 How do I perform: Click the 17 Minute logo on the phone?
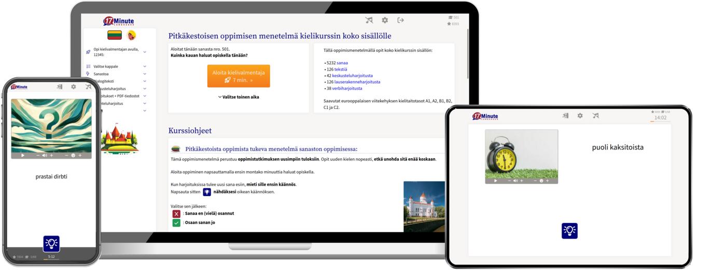point(19,87)
